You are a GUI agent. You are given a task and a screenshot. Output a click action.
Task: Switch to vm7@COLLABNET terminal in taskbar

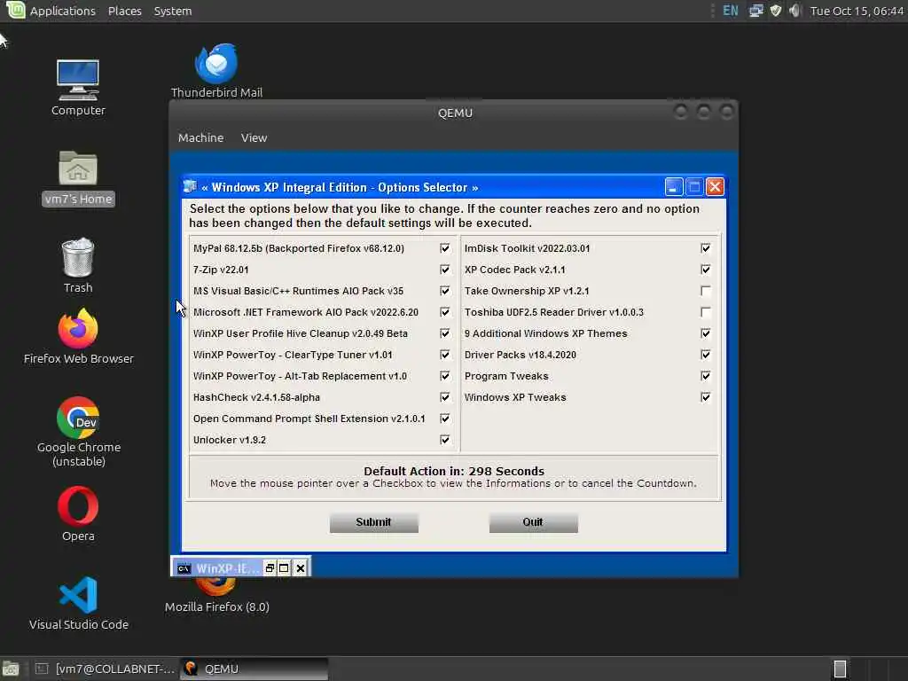click(105, 669)
